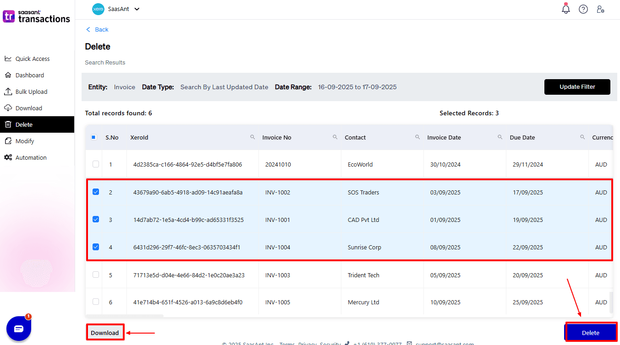The image size is (620, 345).
Task: Toggle the select-all header checkbox
Action: 94,137
